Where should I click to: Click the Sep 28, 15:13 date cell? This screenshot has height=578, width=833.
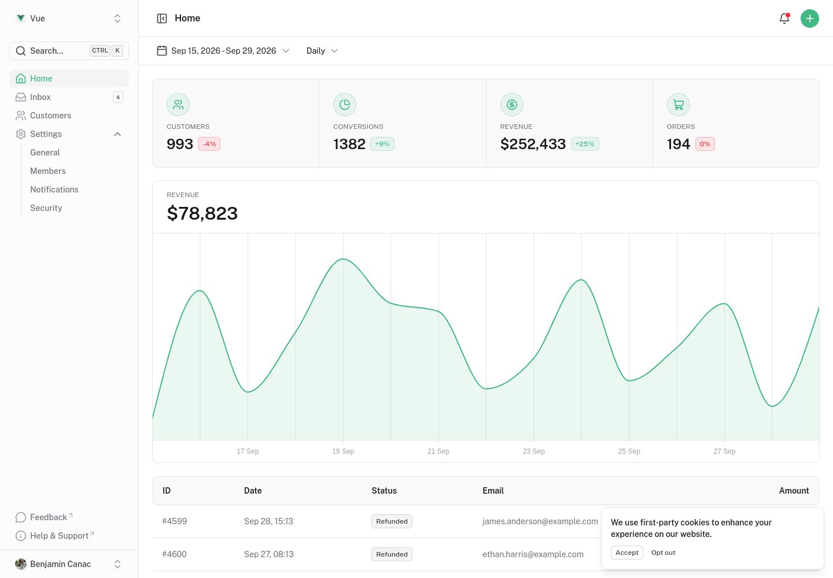tap(268, 521)
